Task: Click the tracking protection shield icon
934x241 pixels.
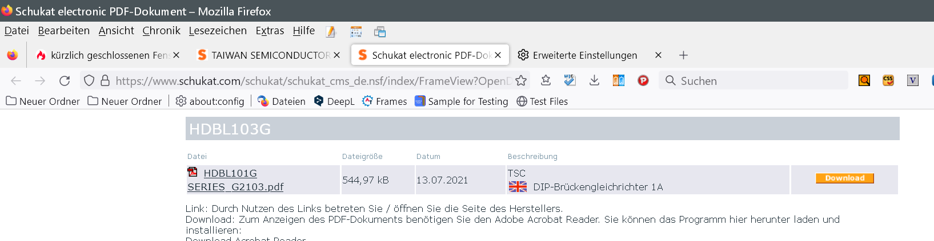Action: (89, 81)
